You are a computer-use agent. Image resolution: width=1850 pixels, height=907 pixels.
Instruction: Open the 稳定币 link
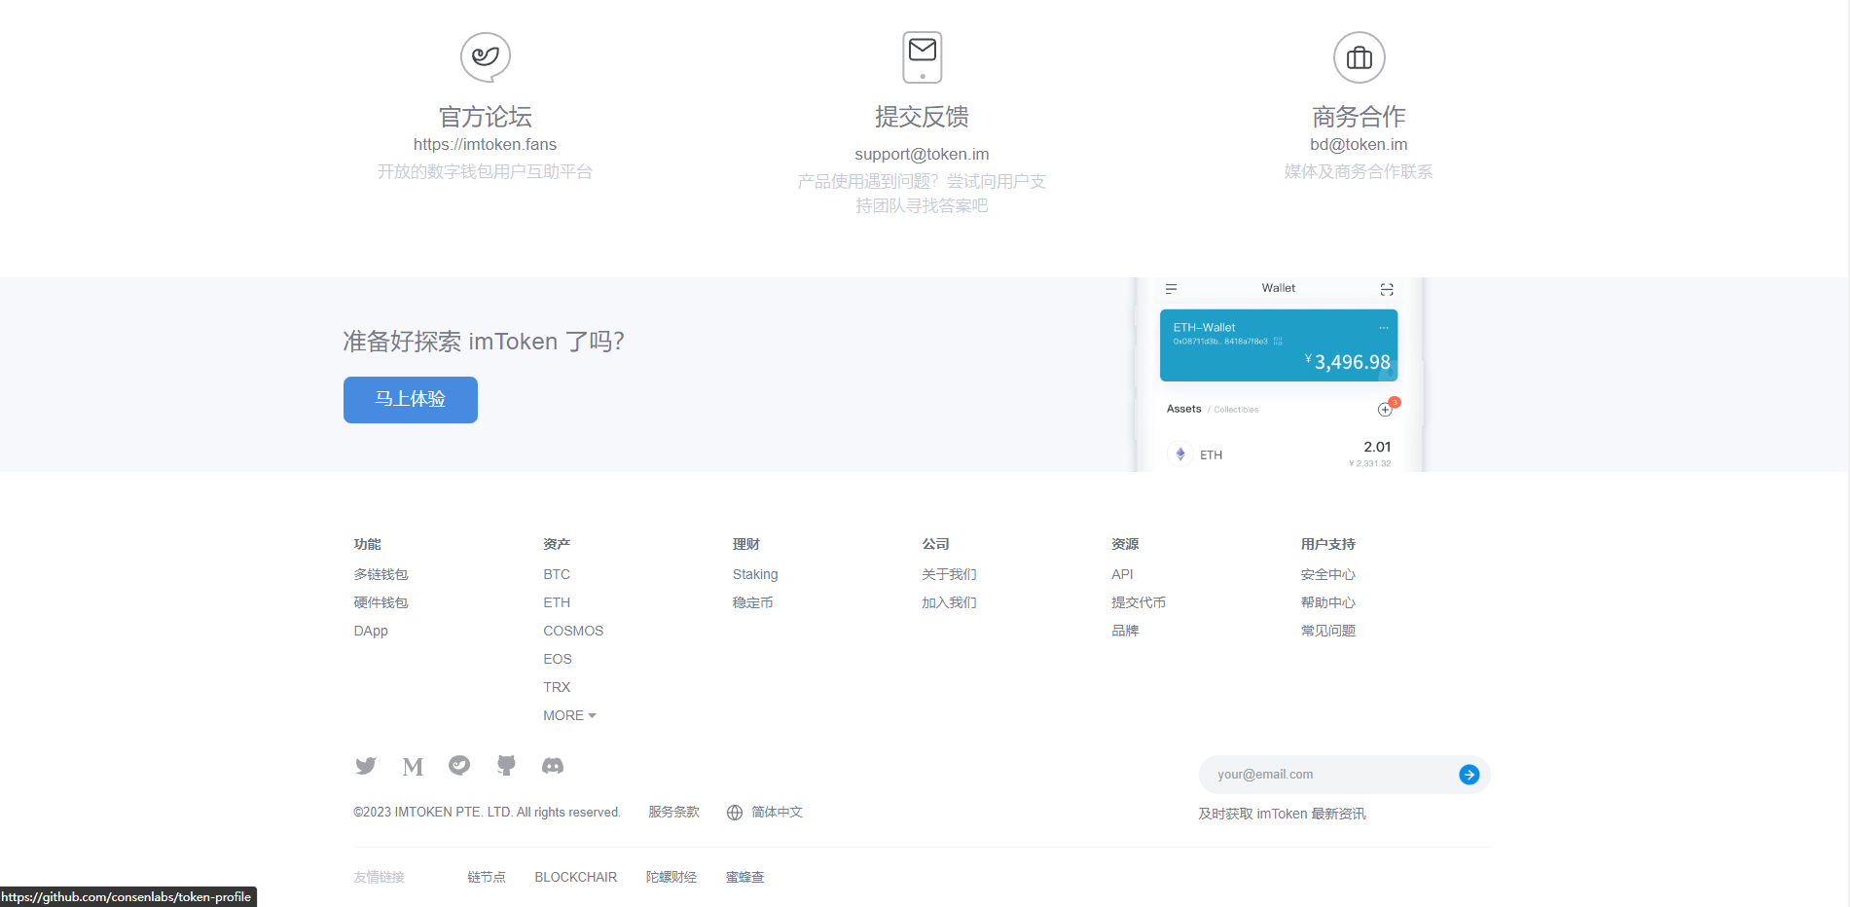click(753, 603)
